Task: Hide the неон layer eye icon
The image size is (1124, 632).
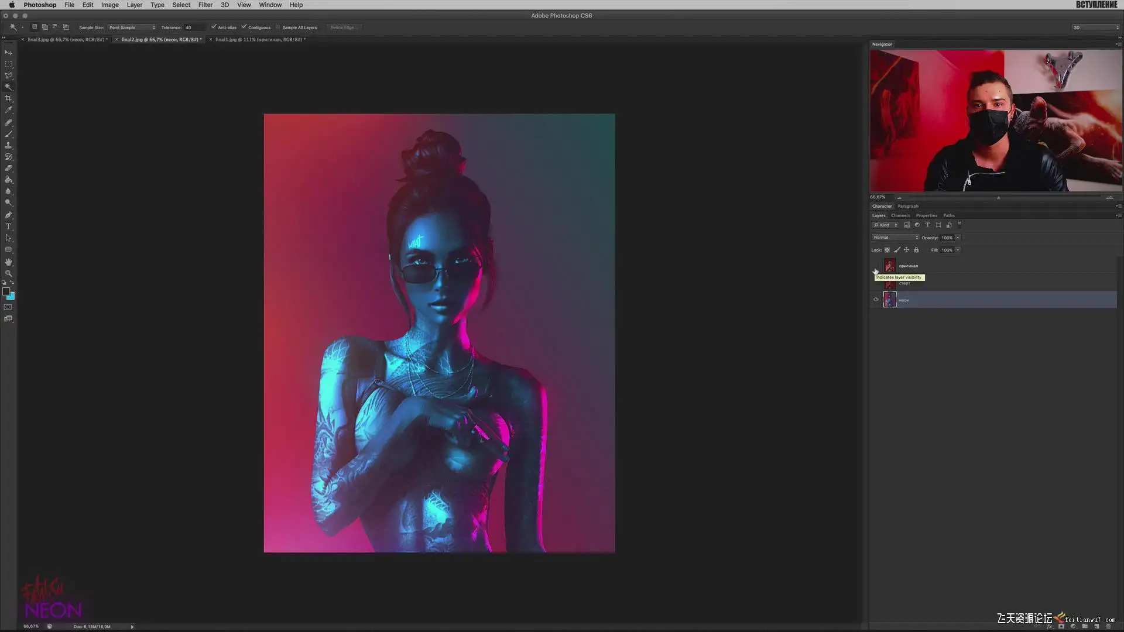Action: (x=876, y=300)
